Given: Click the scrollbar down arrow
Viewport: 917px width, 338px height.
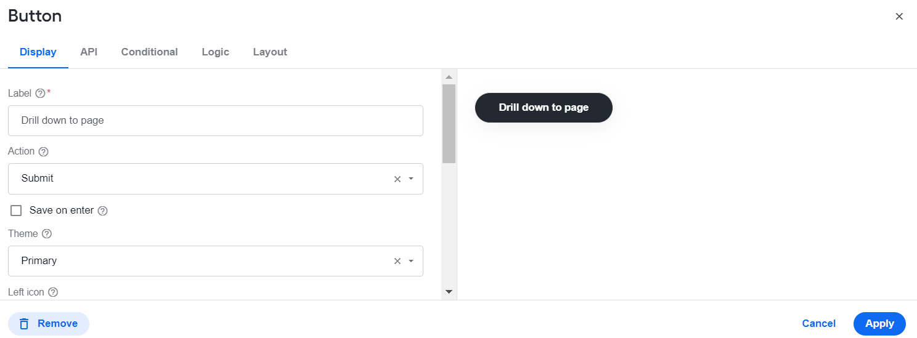Looking at the screenshot, I should click(x=449, y=292).
